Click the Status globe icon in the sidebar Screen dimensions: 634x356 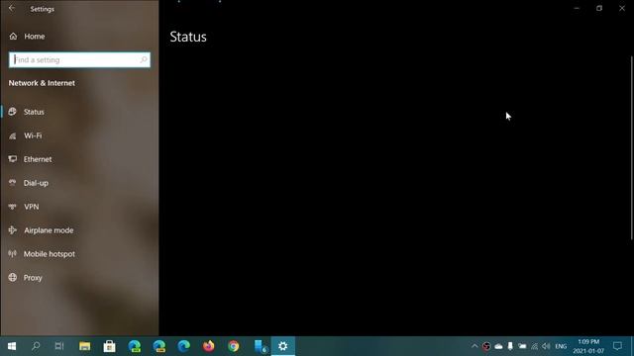click(13, 112)
